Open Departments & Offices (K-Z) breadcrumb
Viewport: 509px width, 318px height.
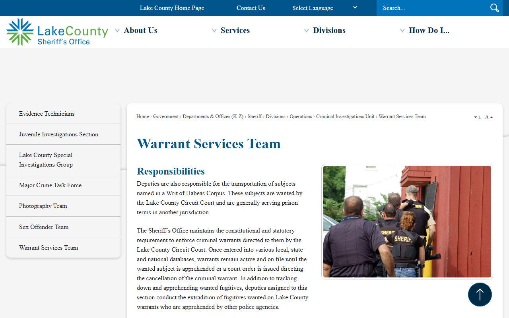(x=213, y=116)
